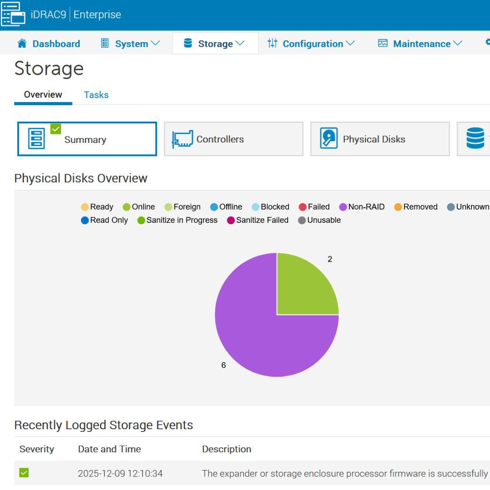Expand the System dropdown menu
The width and height of the screenshot is (490, 490).
tap(131, 44)
